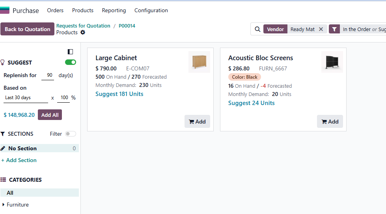The height and width of the screenshot is (214, 386).
Task: Open the Configuration menu
Action: [151, 10]
